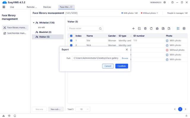Viewport: 190px width, 118px height.
Task: Open settings gear in title bar
Action: (165, 2)
